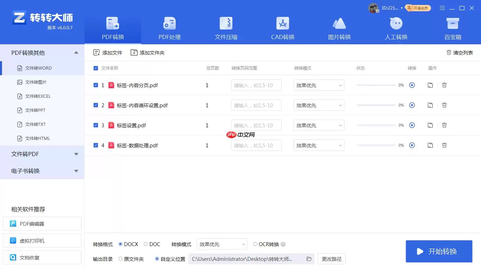
Task: Open the 百宝箱 toolbox
Action: point(452,28)
